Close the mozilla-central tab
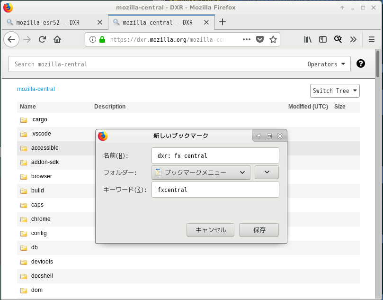The width and height of the screenshot is (383, 300). tap(206, 22)
